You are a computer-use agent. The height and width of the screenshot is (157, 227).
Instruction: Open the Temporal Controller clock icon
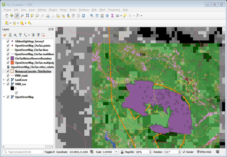78,15
